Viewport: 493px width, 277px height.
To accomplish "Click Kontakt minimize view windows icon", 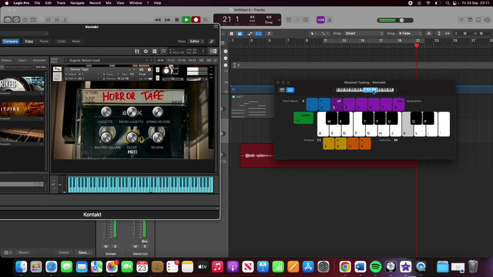I will 164,51.
